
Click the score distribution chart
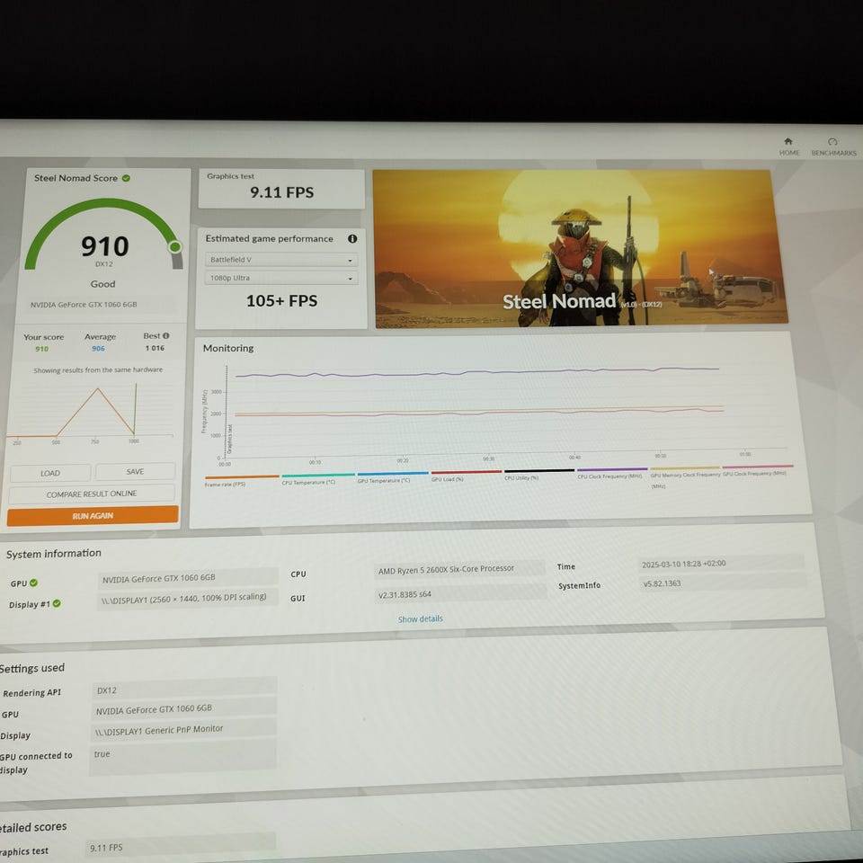click(x=91, y=413)
